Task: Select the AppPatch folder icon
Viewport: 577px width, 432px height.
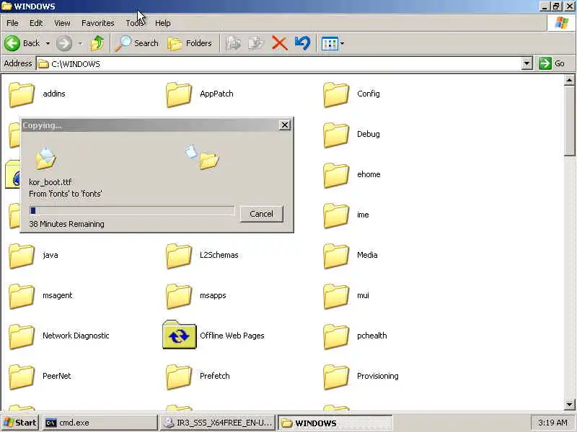Action: pos(178,94)
